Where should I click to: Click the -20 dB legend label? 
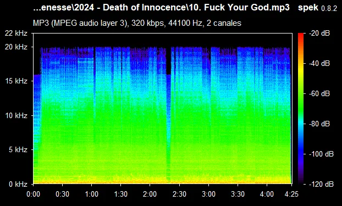click(319, 34)
